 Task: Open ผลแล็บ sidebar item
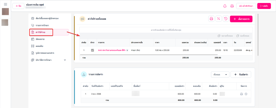coord(49,46)
